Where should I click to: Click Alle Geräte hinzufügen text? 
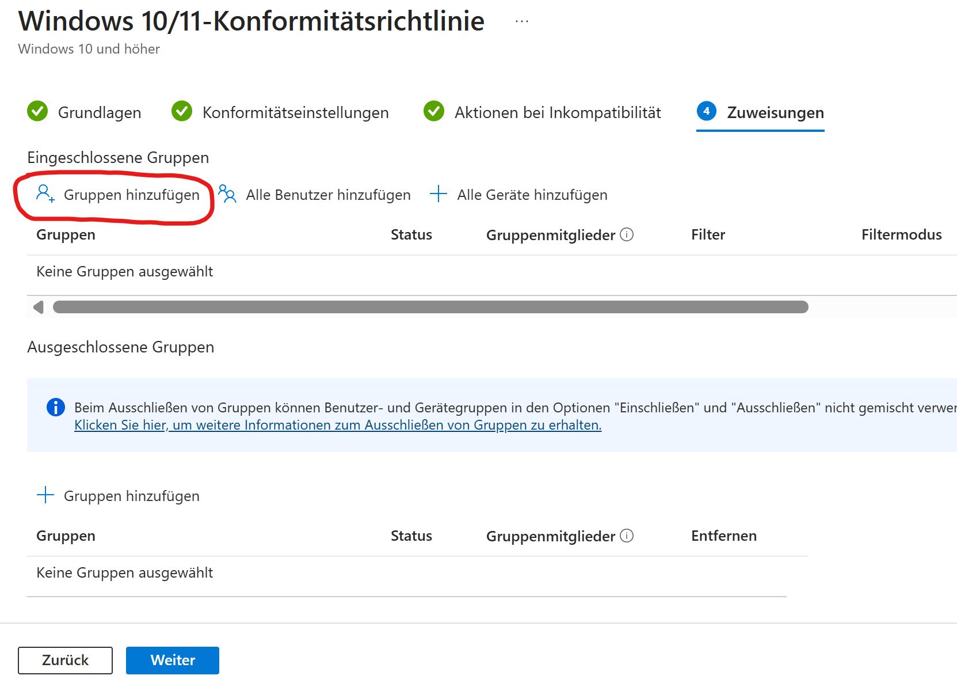pyautogui.click(x=532, y=195)
